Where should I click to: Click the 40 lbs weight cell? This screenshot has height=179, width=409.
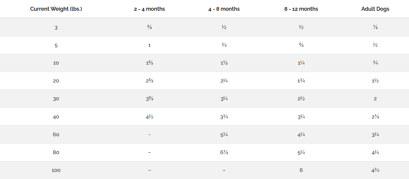[56, 117]
